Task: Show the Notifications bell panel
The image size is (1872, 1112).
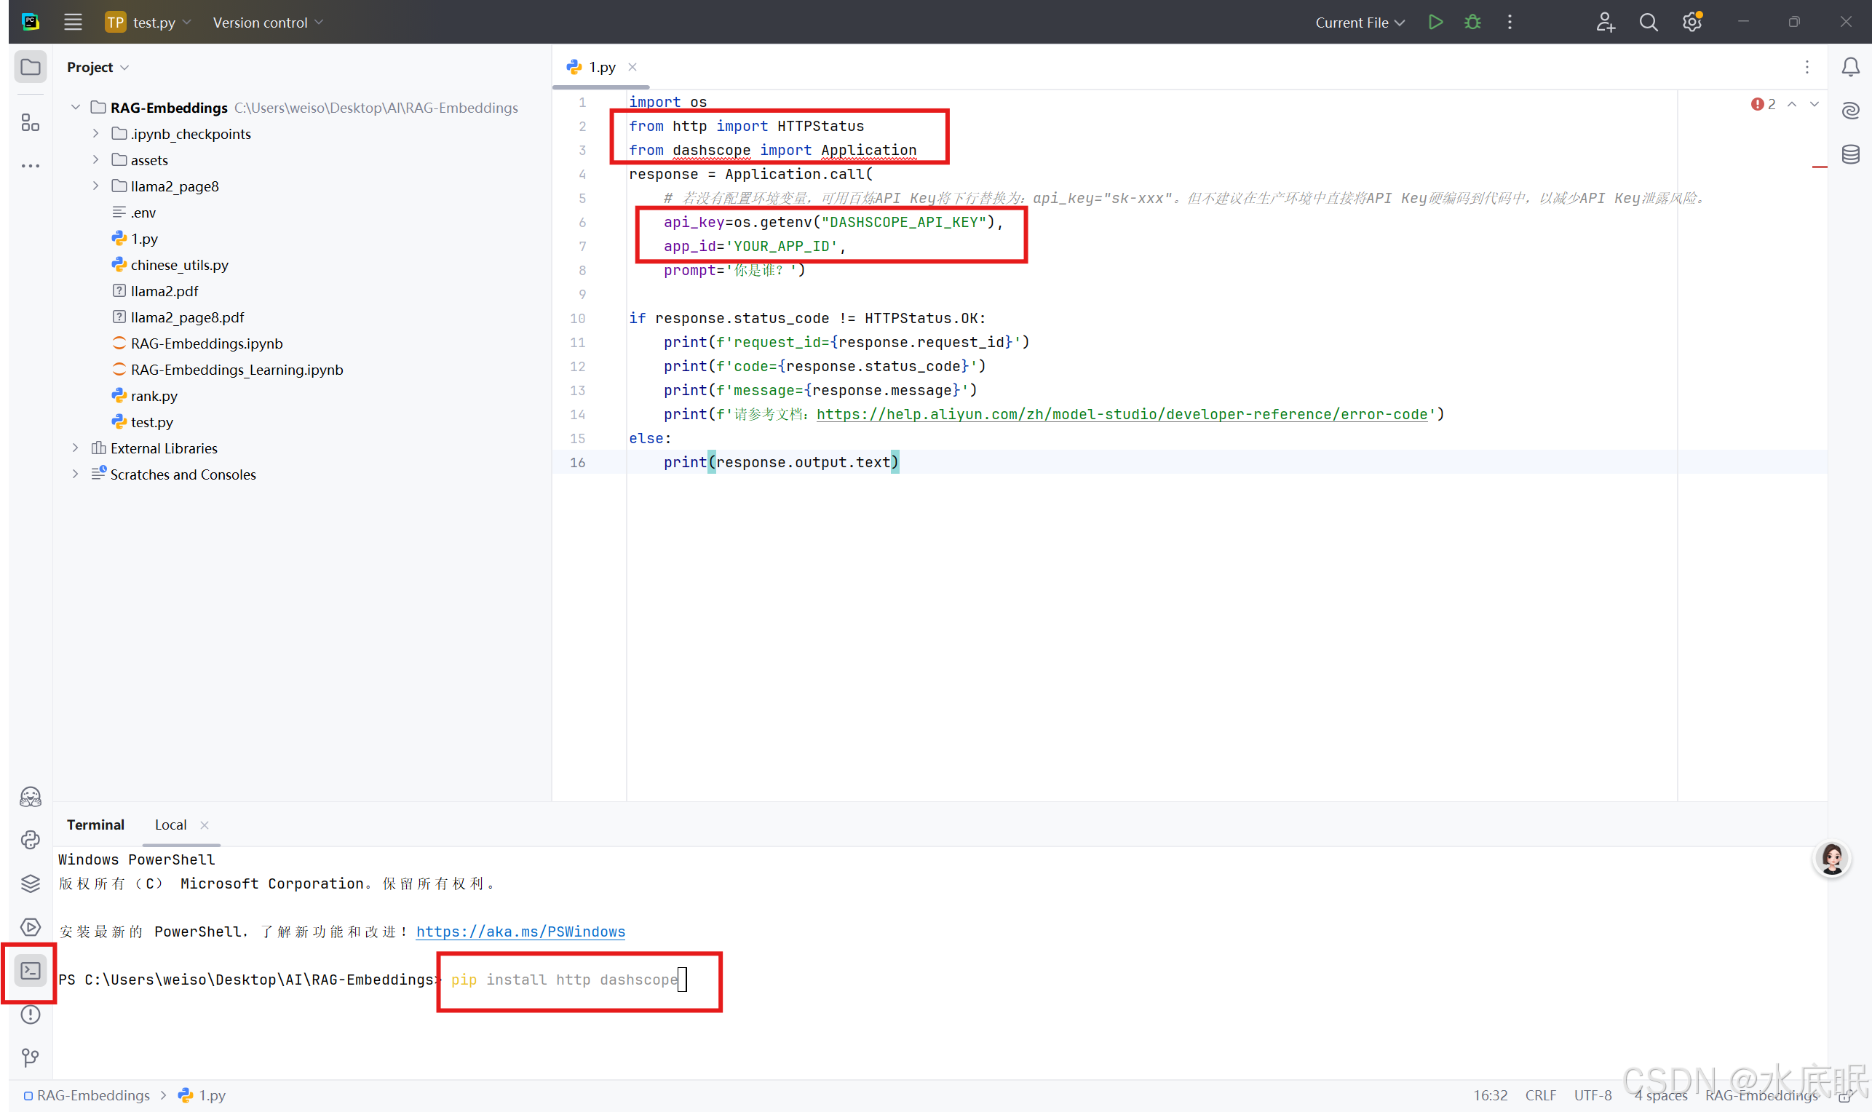Action: [1850, 68]
